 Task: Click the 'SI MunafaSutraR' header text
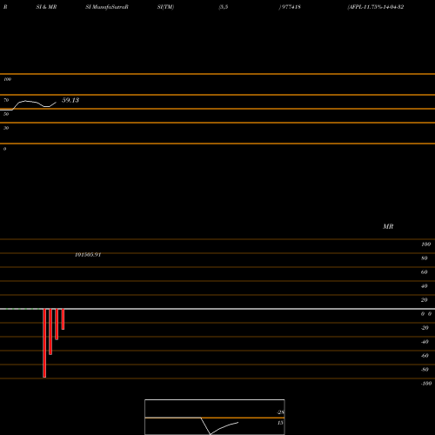(107, 7)
